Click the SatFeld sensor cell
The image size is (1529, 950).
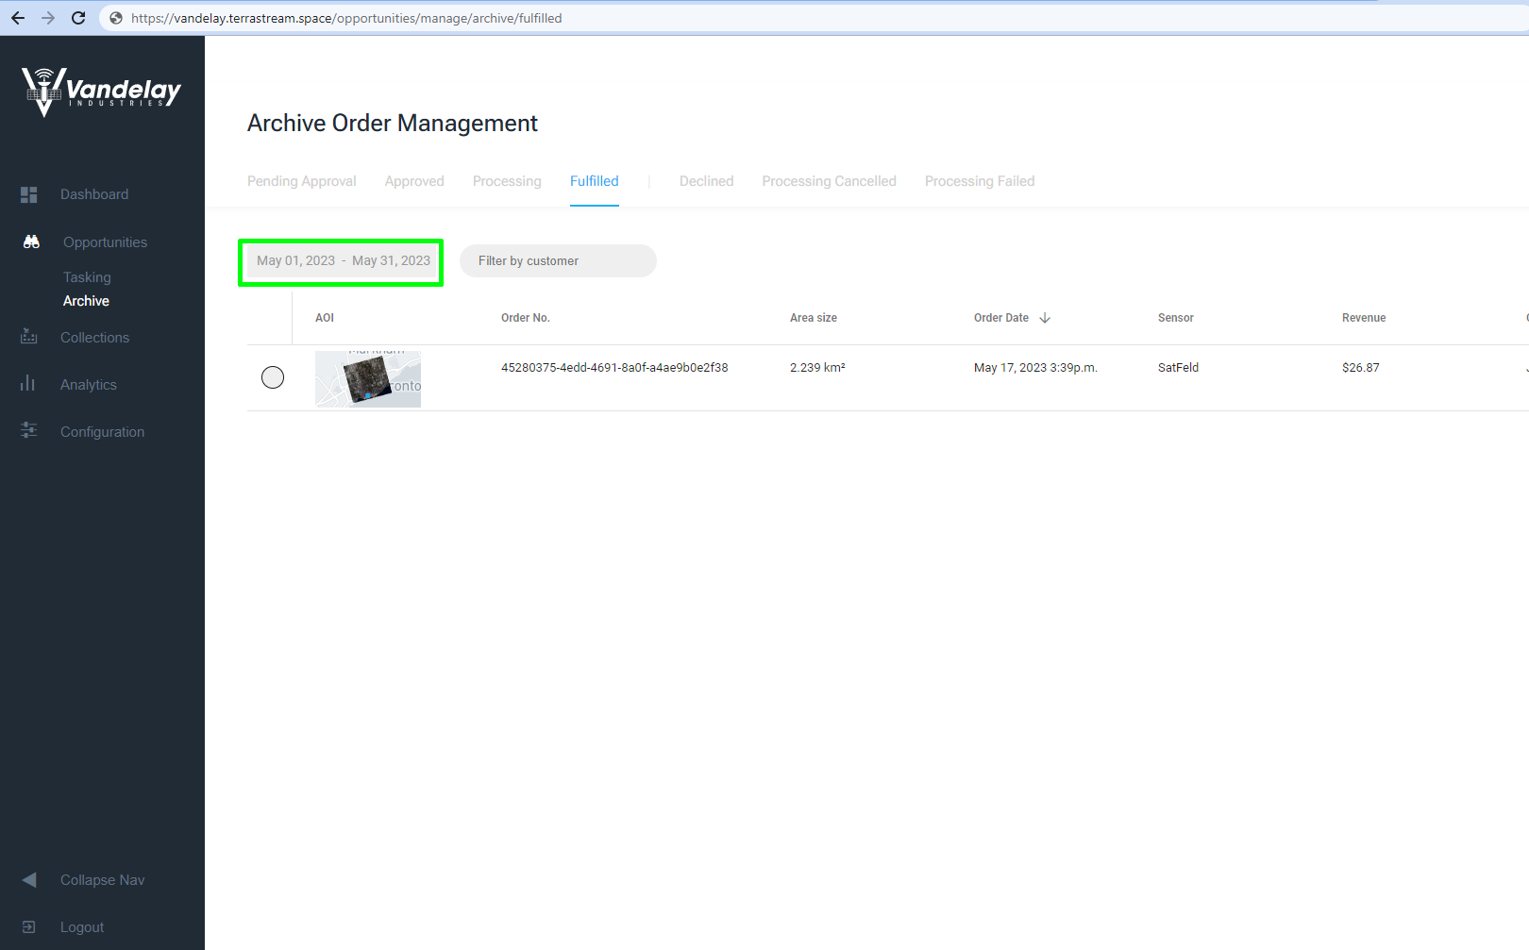tap(1178, 368)
